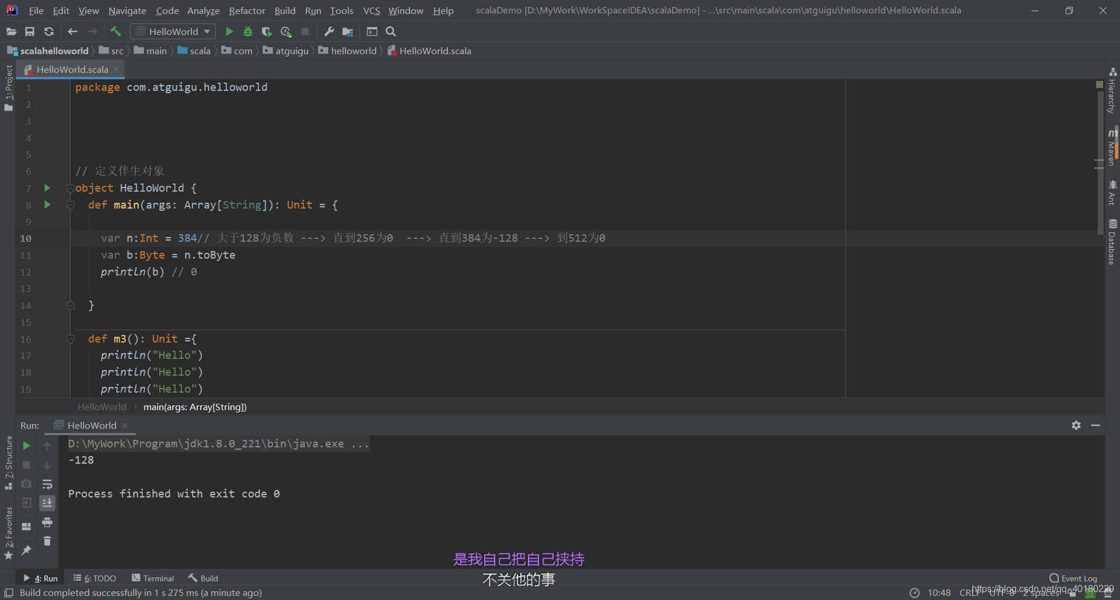Collapse fold end marker on line 14
Screen dimensions: 1120x600
pos(70,305)
